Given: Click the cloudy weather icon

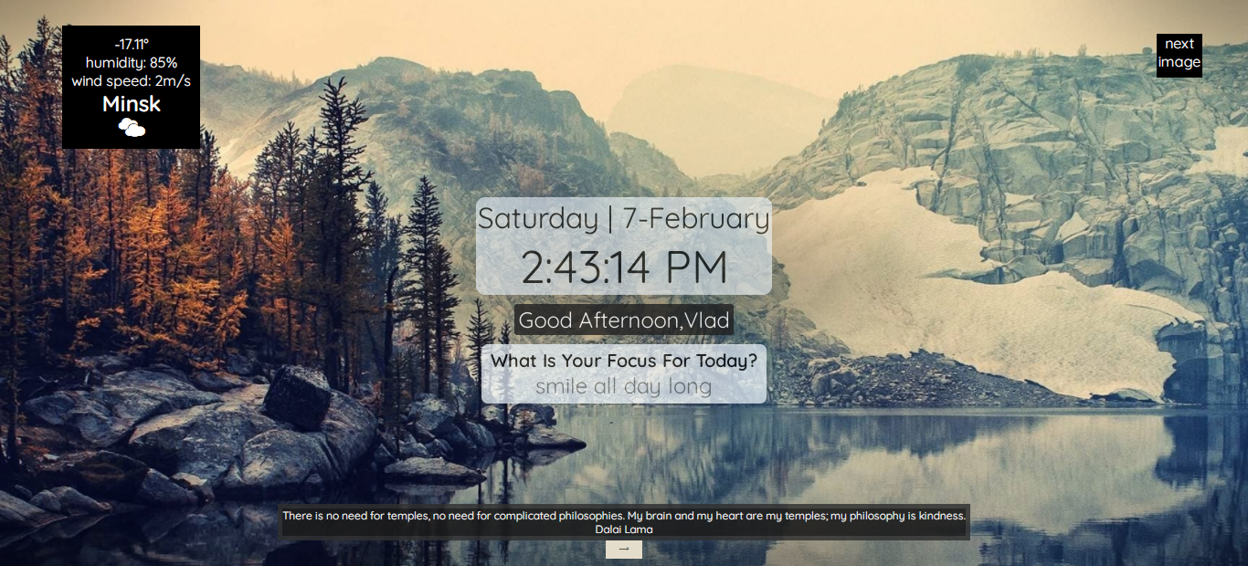Looking at the screenshot, I should point(132,128).
